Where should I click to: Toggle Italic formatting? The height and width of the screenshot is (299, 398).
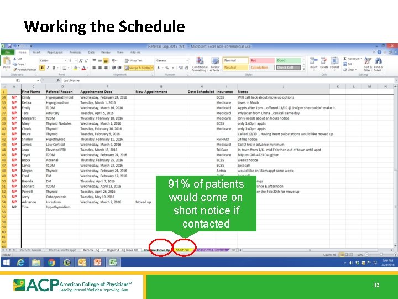tap(48, 68)
